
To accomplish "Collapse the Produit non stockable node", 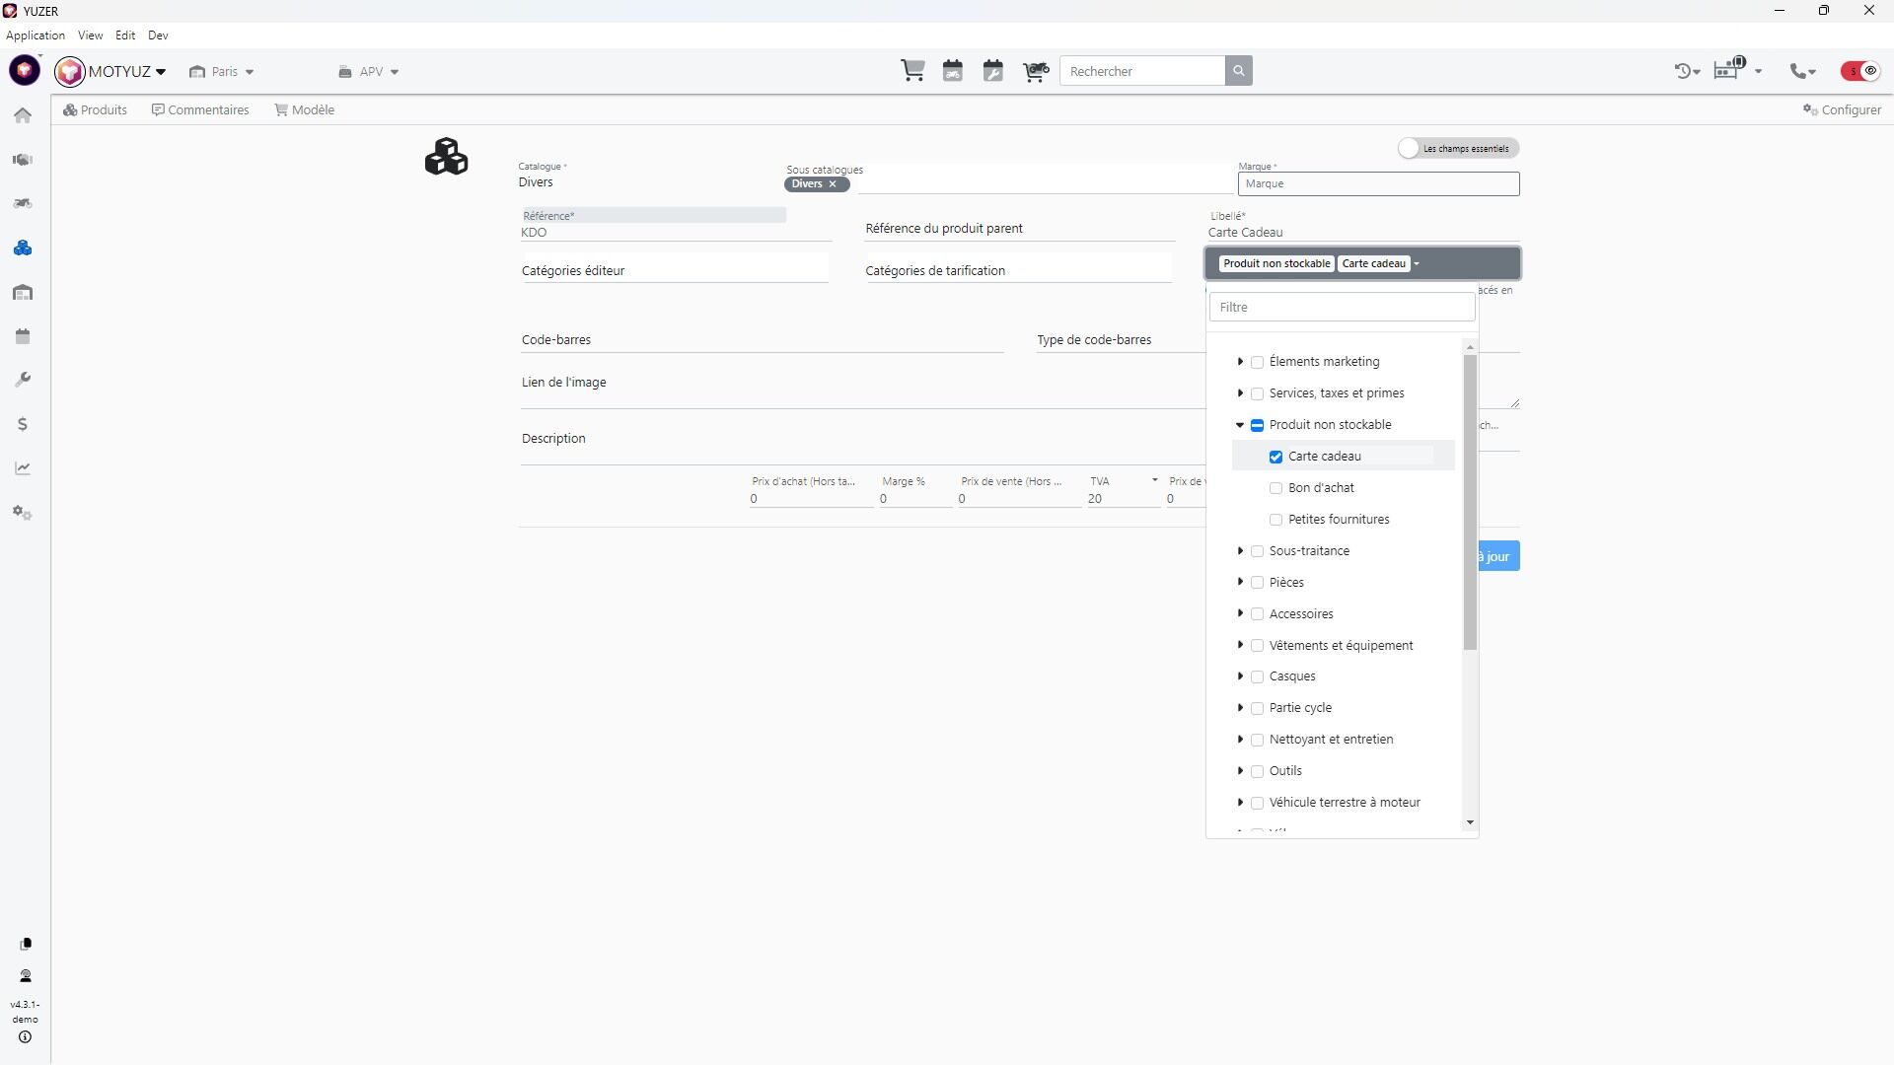I will (1240, 425).
